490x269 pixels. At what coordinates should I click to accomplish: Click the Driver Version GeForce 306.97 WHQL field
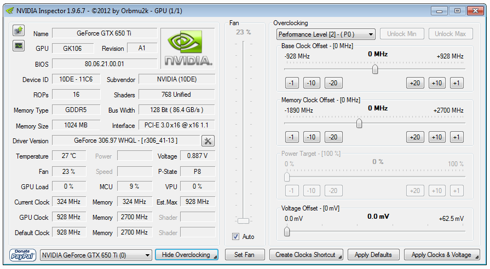(125, 141)
